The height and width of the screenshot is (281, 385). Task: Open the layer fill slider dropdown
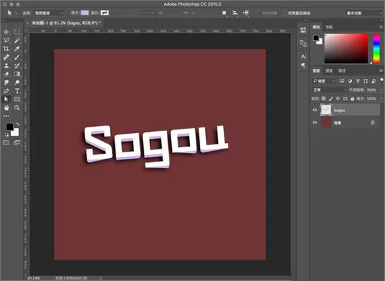point(382,99)
